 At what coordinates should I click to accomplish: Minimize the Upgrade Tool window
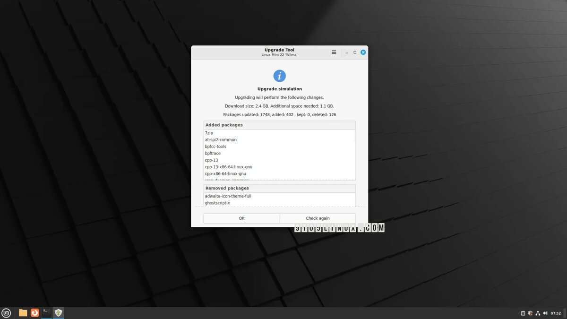(347, 52)
